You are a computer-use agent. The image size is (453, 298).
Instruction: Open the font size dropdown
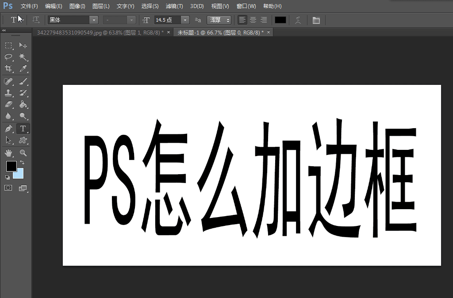click(x=184, y=20)
